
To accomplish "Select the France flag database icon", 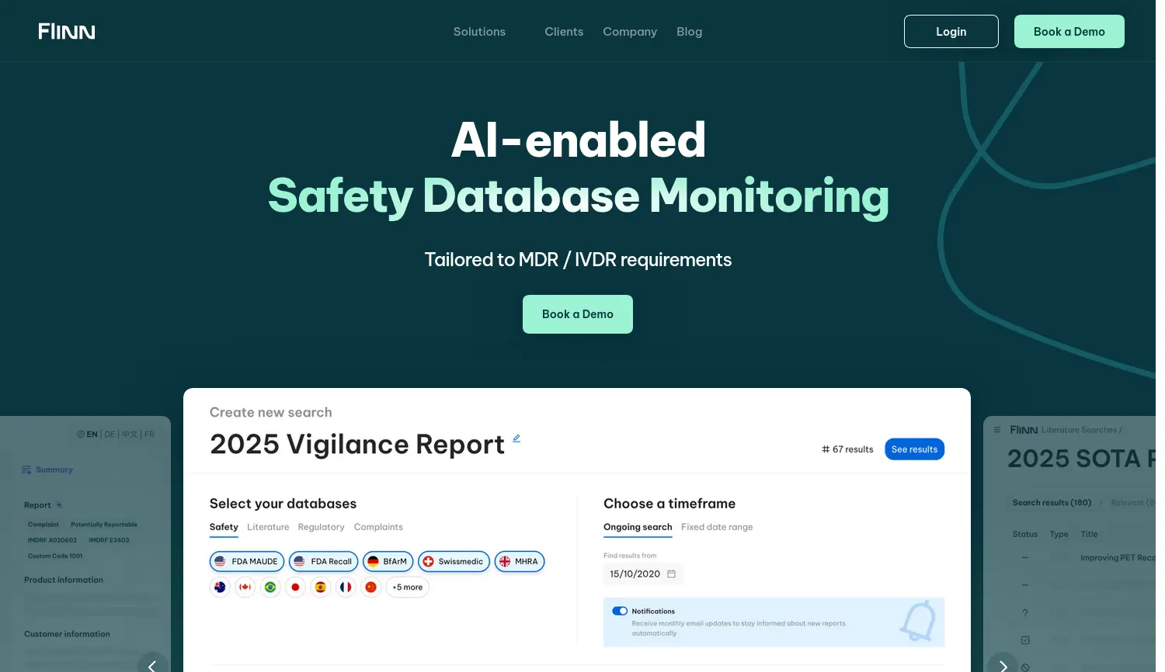I will coord(346,587).
